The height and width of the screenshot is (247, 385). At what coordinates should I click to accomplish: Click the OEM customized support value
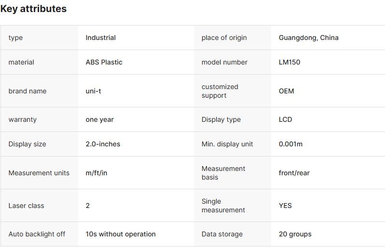point(286,91)
